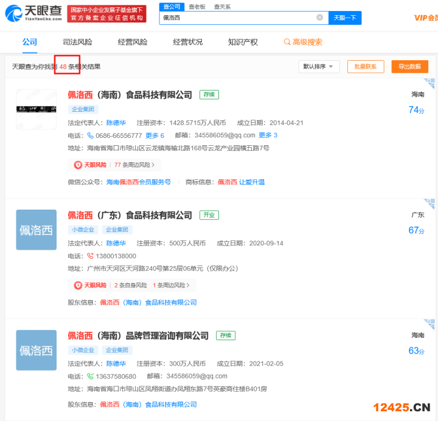Switch to the 查关系 search tab
The height and width of the screenshot is (421, 438).
coord(222,7)
